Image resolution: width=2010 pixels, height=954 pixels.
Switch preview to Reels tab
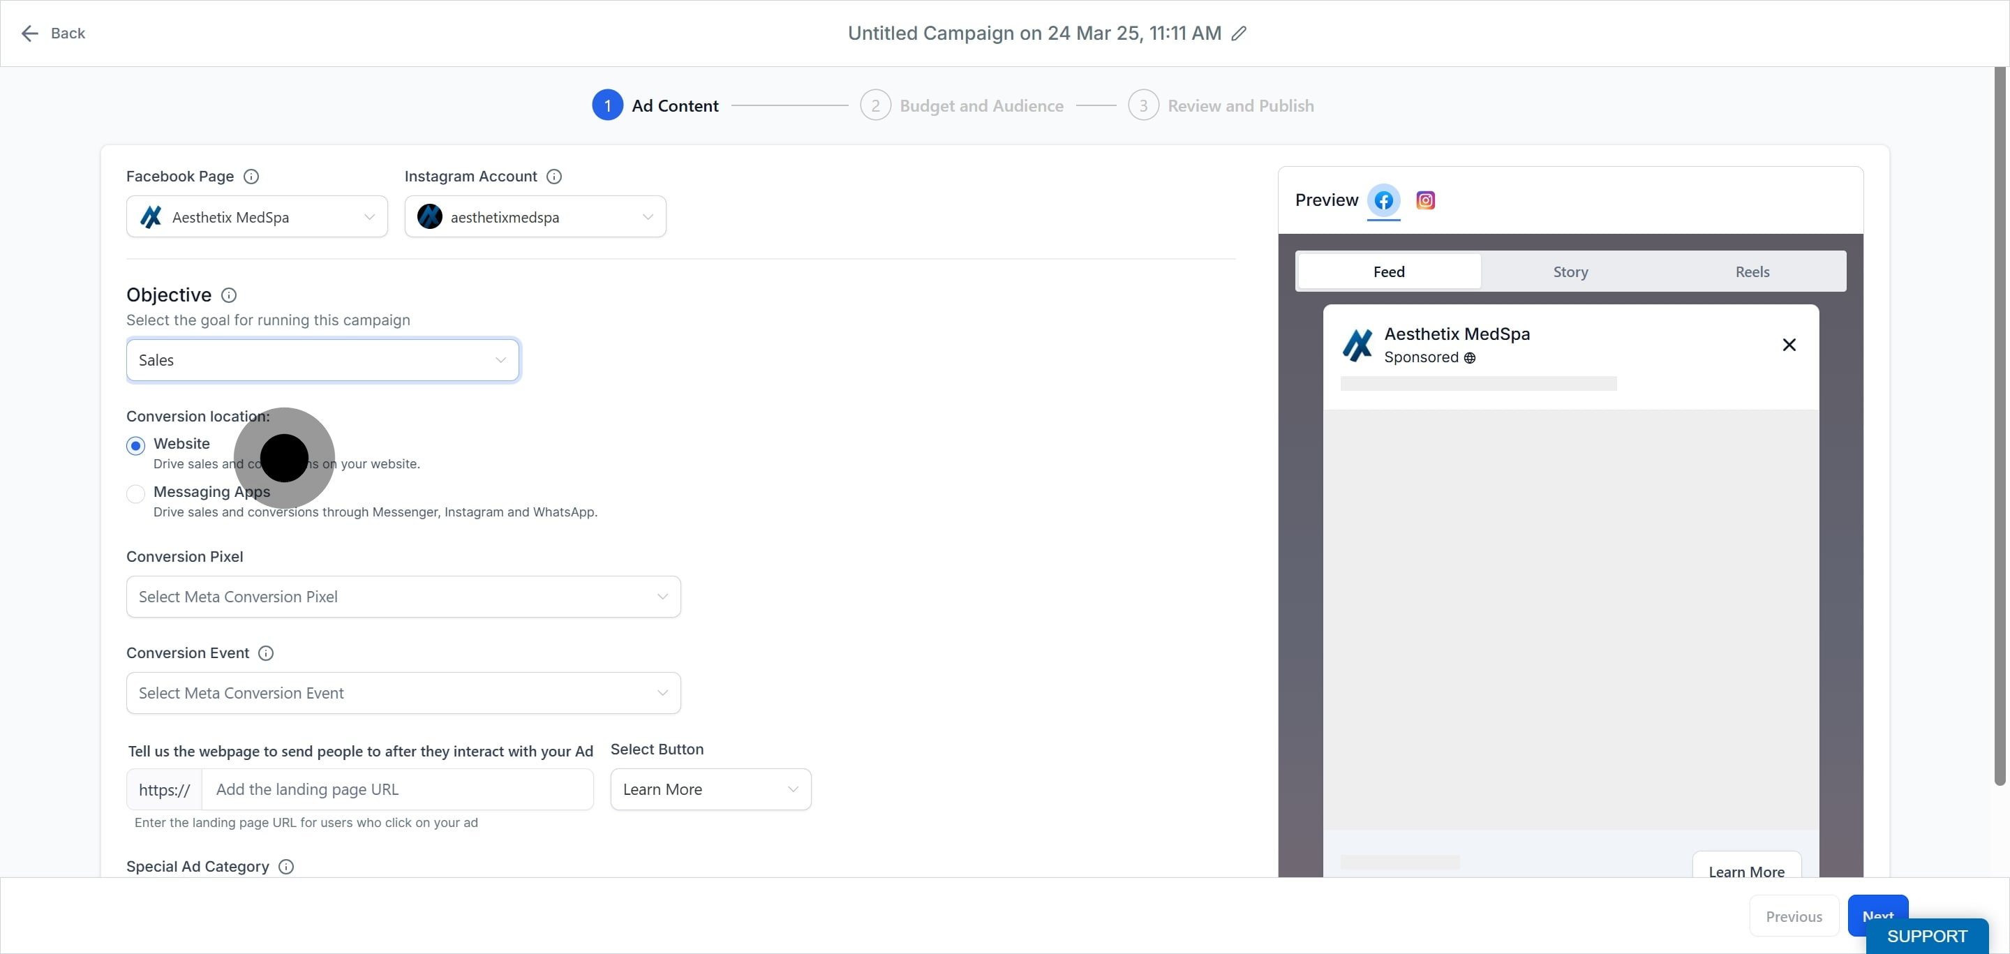1752,271
